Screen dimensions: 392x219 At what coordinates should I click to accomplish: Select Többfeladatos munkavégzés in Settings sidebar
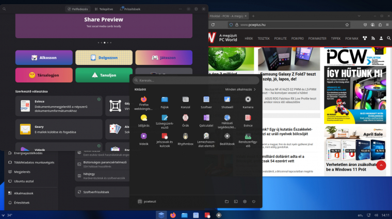click(x=31, y=162)
